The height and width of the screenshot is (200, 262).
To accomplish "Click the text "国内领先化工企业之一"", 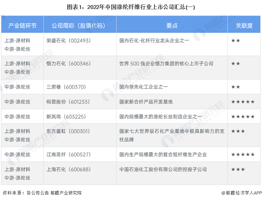I will click(x=143, y=87).
